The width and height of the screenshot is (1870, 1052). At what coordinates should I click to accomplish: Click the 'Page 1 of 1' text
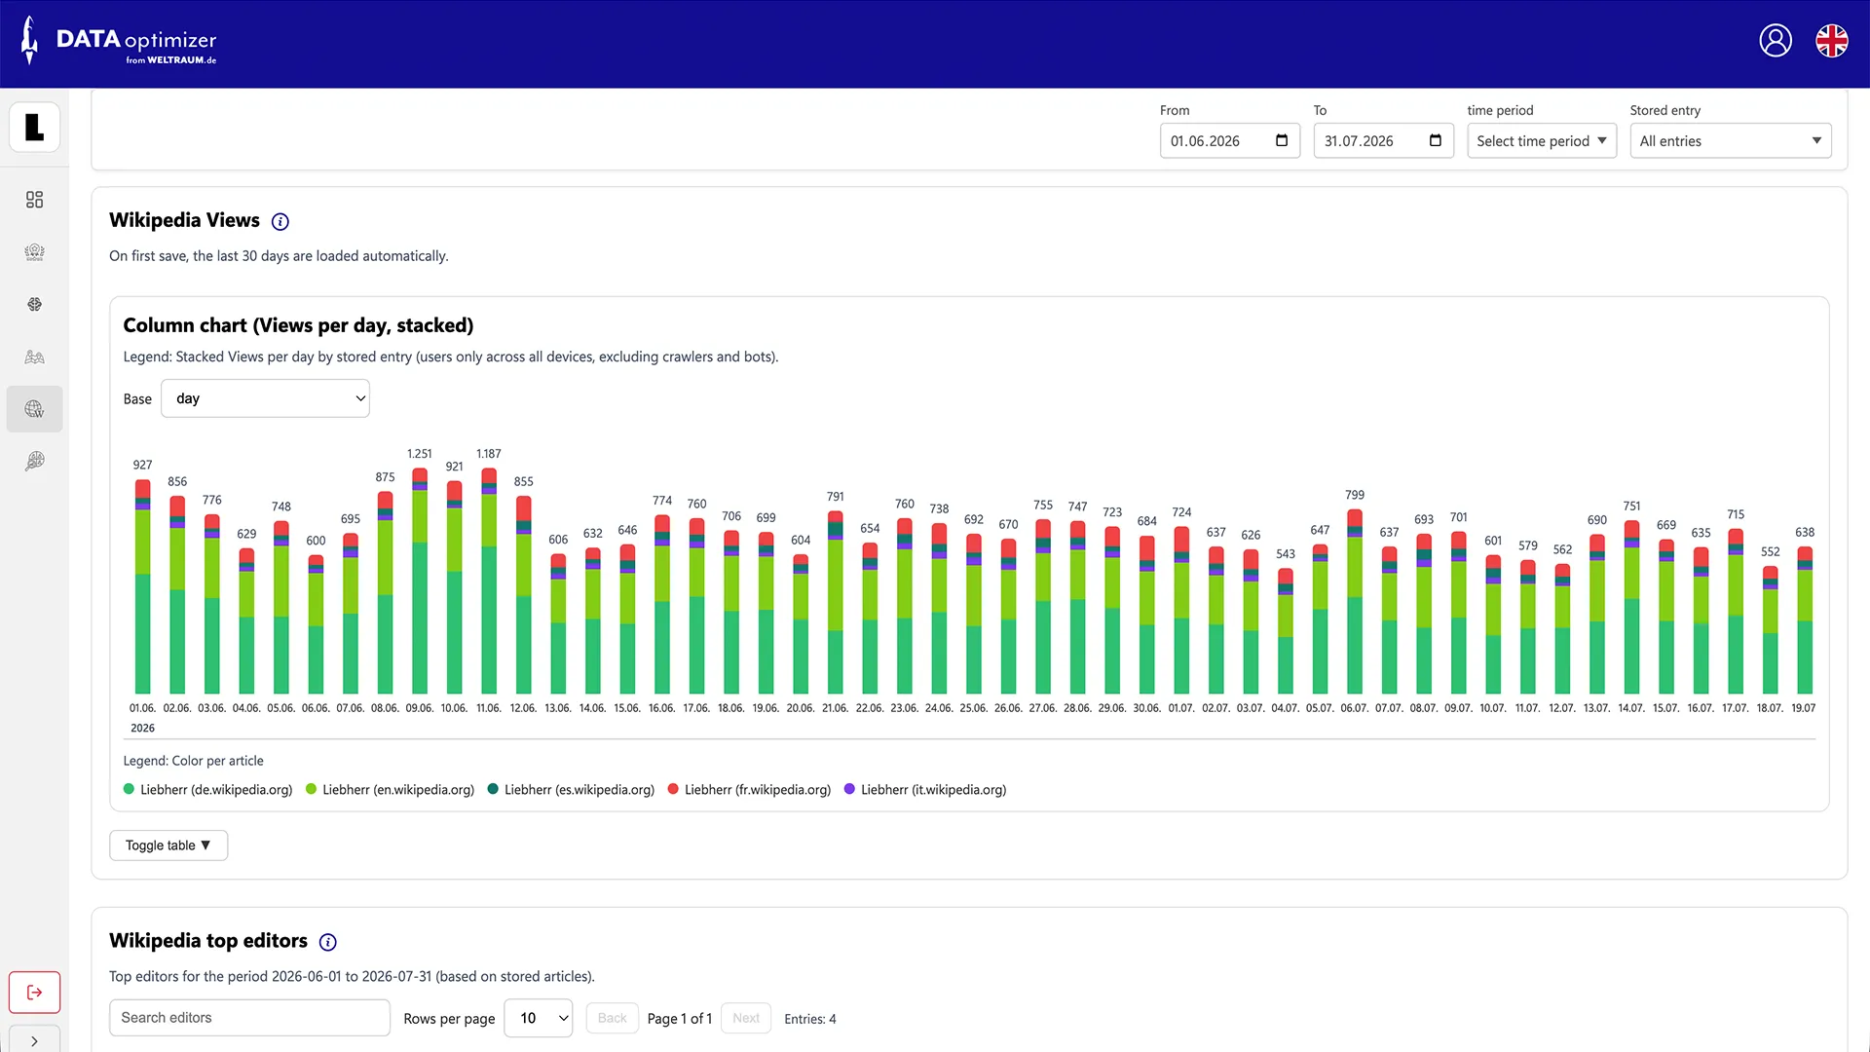tap(680, 1019)
